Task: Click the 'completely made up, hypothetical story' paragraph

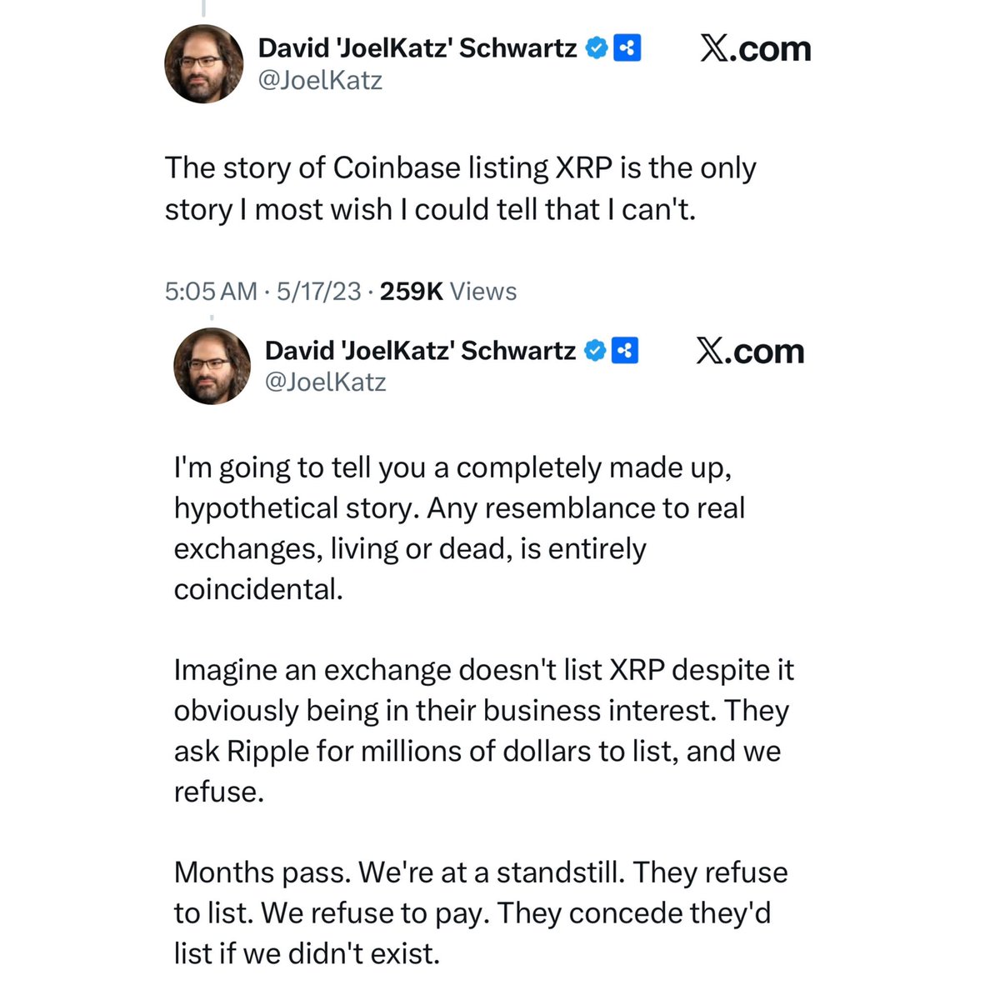Action: pyautogui.click(x=459, y=528)
